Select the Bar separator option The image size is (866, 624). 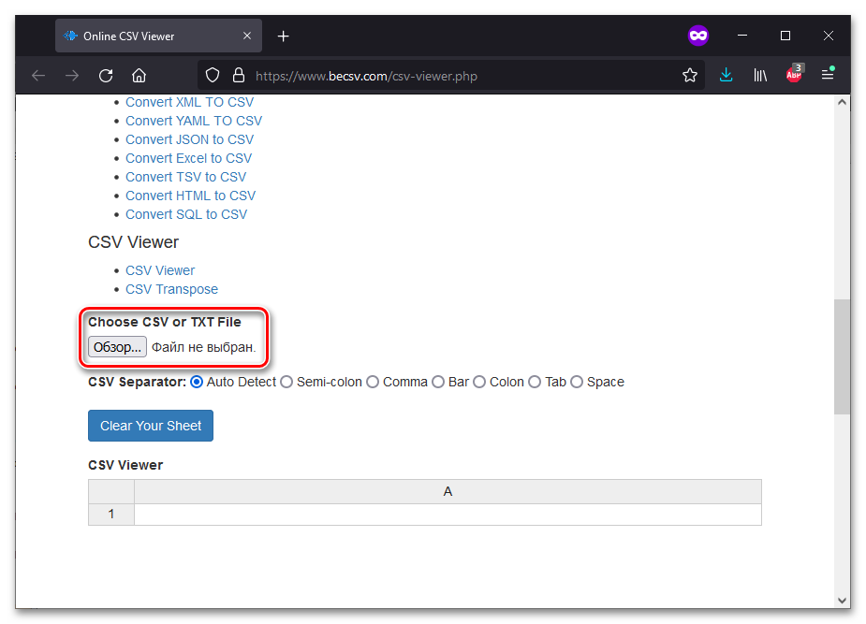pos(438,382)
